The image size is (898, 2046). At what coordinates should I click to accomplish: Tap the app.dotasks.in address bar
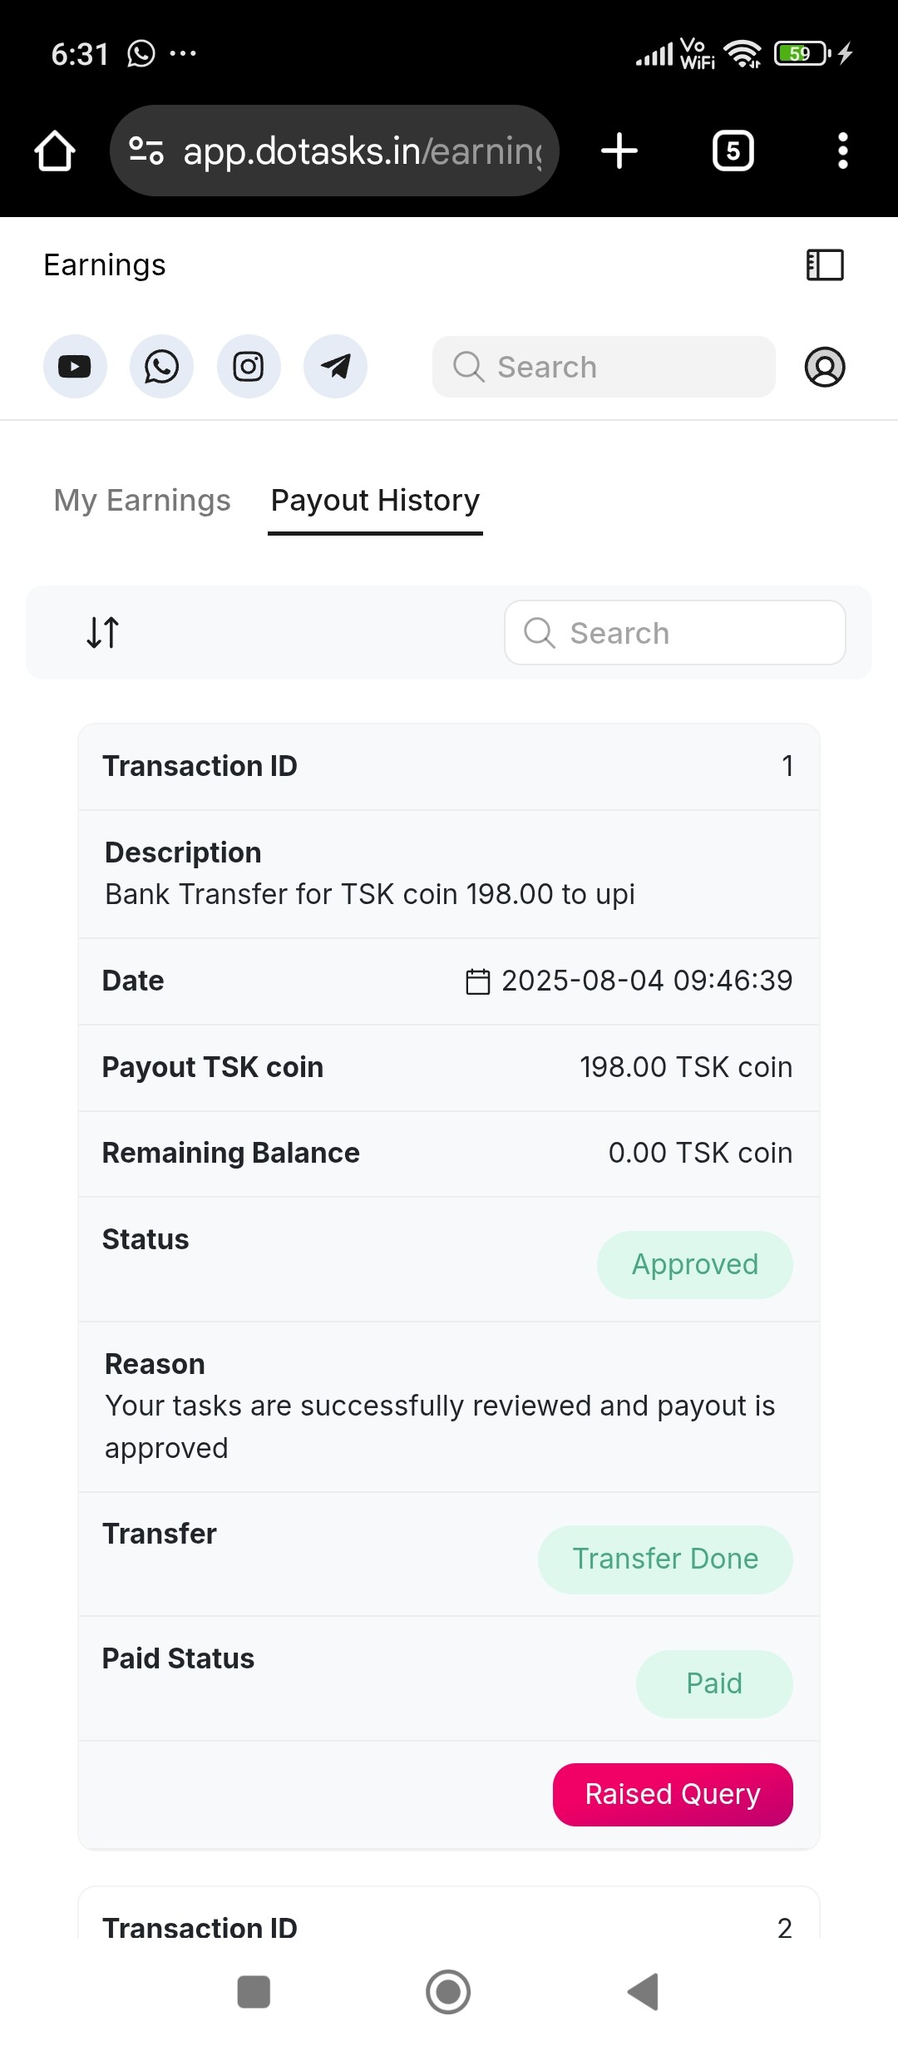coord(362,151)
